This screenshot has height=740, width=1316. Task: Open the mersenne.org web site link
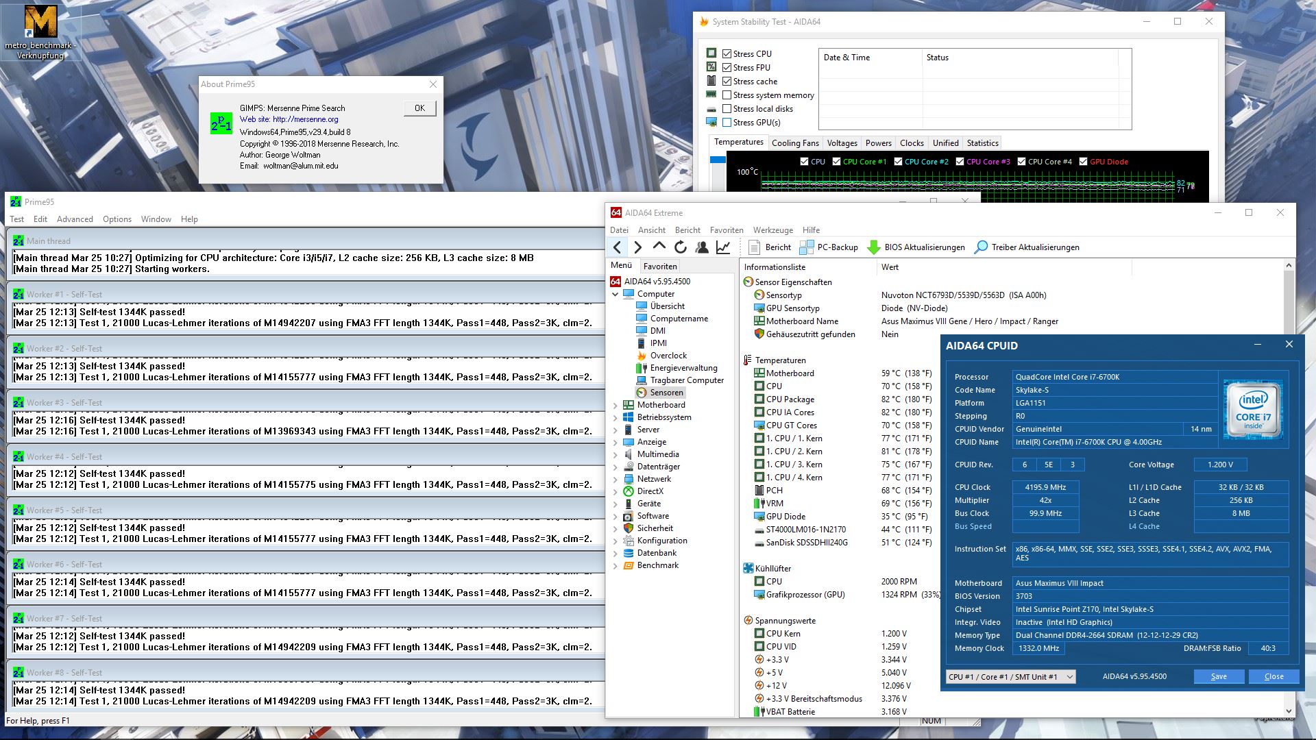(305, 119)
